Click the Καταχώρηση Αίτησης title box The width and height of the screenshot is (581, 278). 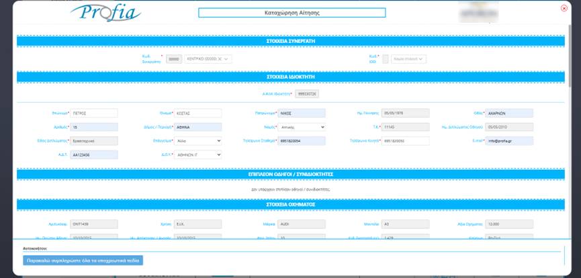tap(292, 13)
